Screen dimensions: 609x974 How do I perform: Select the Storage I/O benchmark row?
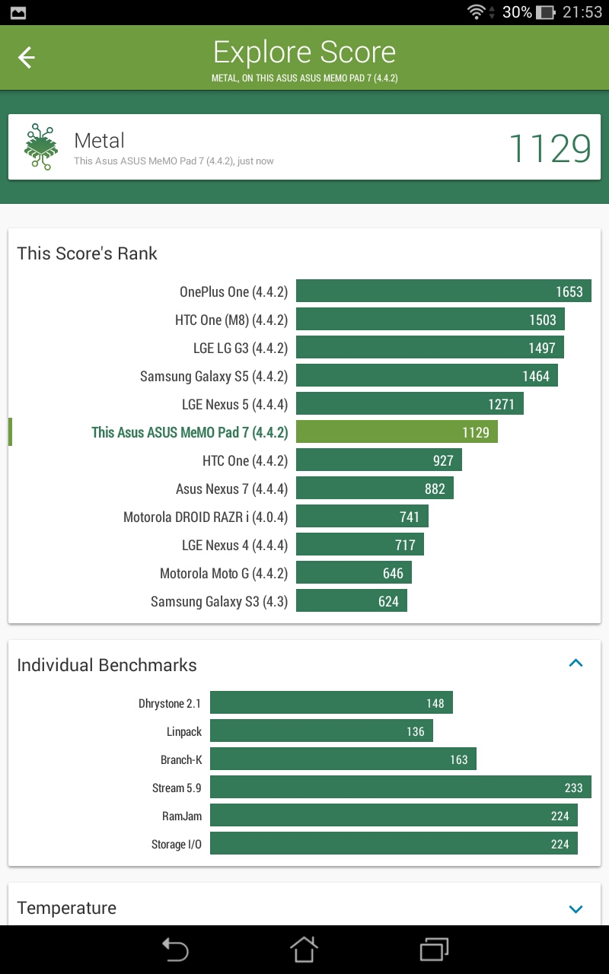tap(304, 844)
